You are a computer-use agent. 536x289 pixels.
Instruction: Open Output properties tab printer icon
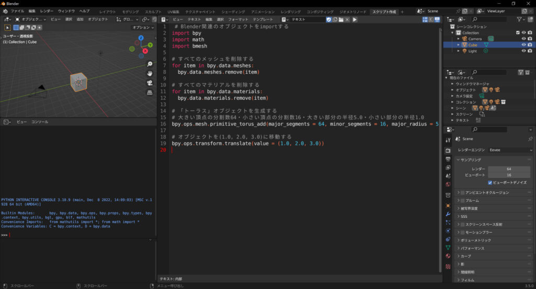[x=448, y=159]
